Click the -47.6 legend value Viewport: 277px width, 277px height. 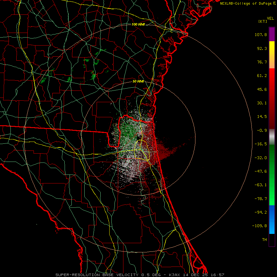[x=261, y=171]
